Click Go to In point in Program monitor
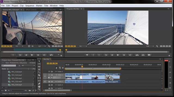This screenshot has height=97, width=174. pos(106,55)
